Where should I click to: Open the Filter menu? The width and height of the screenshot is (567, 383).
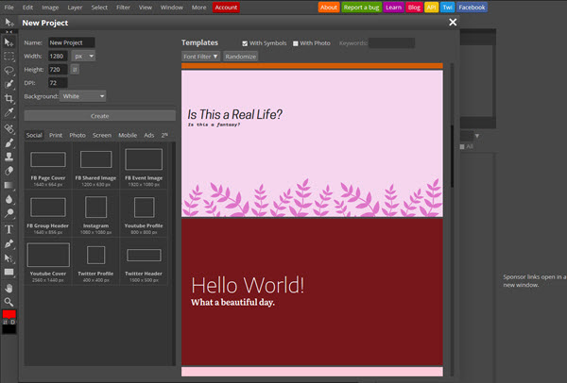122,7
